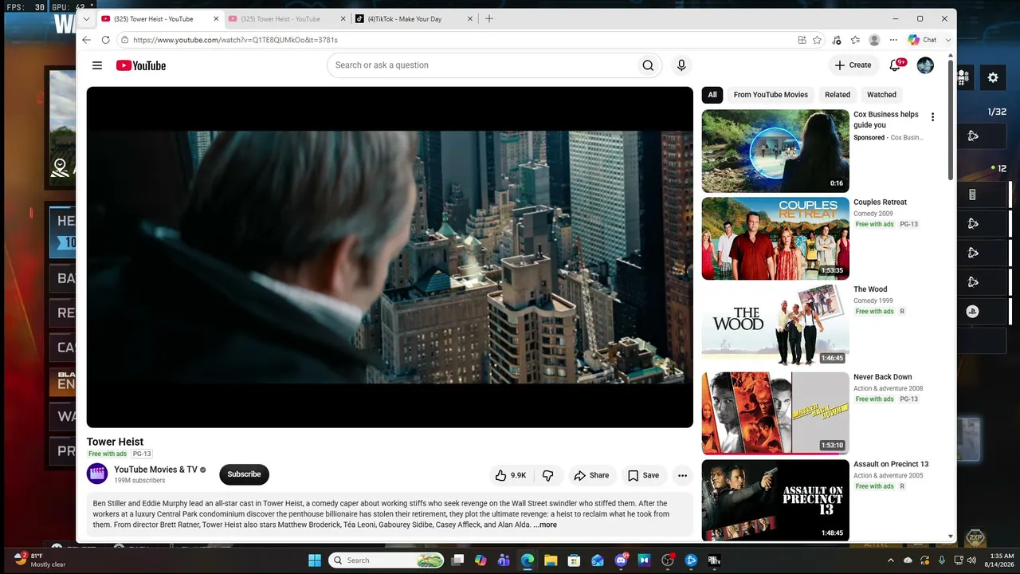Select the Related filter chip

(838, 95)
